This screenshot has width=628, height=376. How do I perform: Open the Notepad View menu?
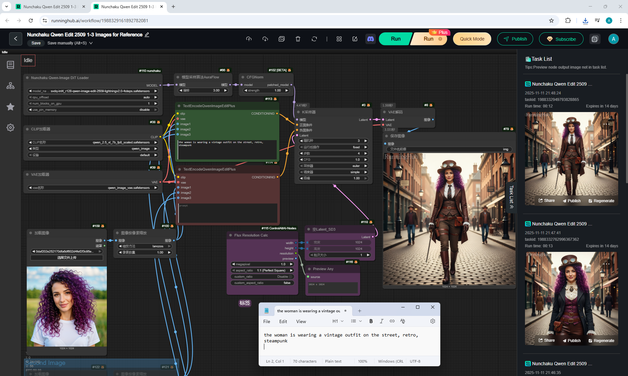301,321
